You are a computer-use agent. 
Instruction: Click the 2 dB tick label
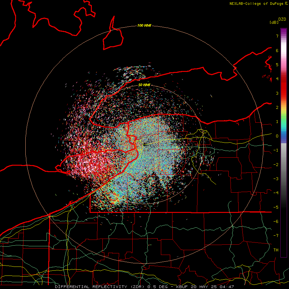[277, 108]
